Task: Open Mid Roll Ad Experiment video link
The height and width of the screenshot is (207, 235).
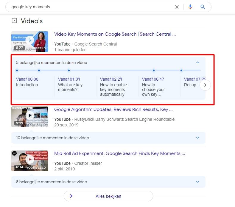Action: point(119,153)
